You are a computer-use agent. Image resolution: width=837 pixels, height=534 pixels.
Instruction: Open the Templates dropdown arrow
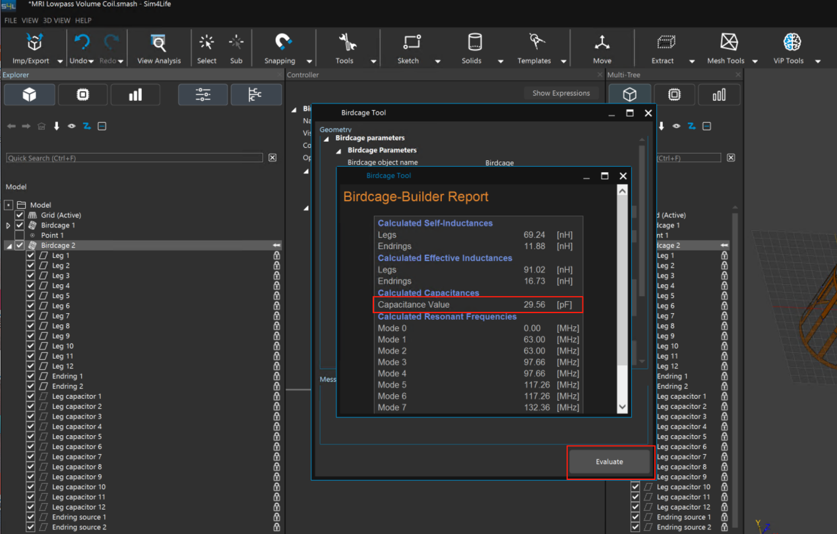pyautogui.click(x=565, y=61)
